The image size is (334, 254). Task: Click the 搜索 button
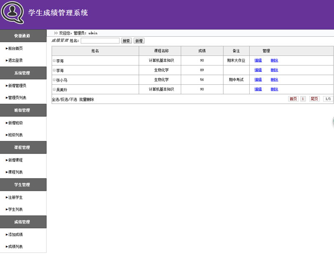(x=127, y=41)
